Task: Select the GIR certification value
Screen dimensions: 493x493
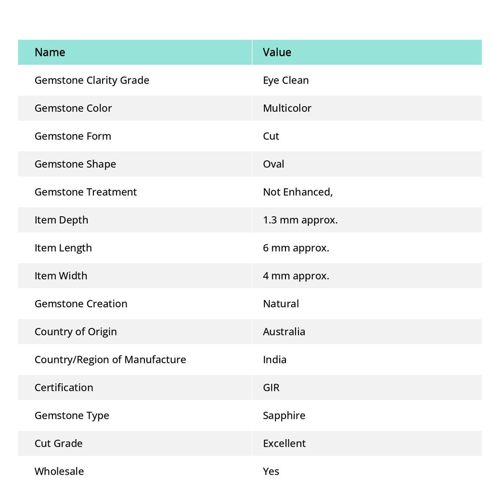Action: pos(271,388)
